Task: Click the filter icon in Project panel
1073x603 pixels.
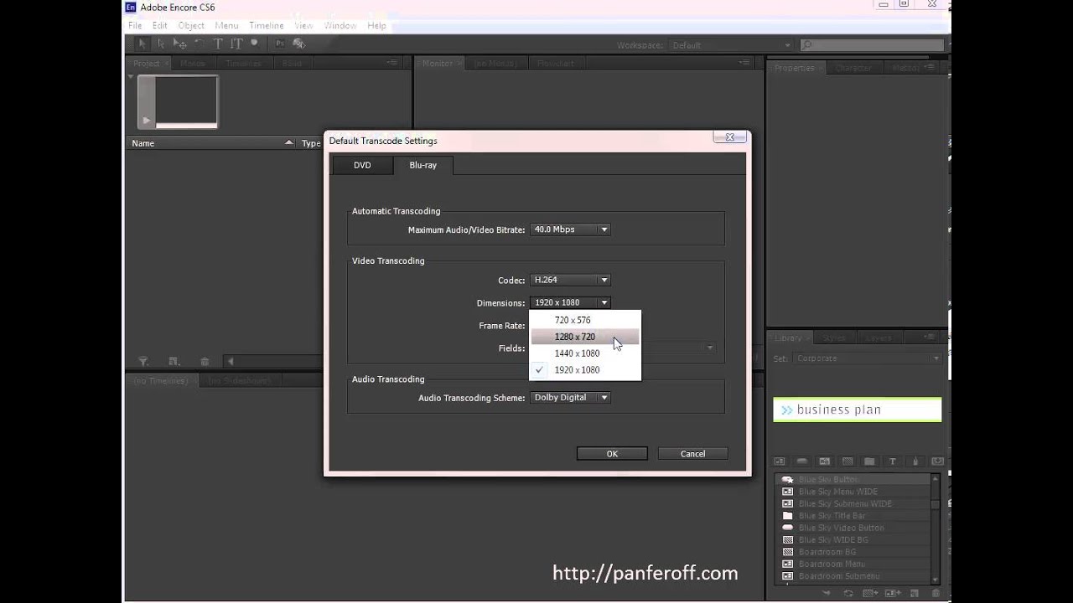Action: pos(143,361)
